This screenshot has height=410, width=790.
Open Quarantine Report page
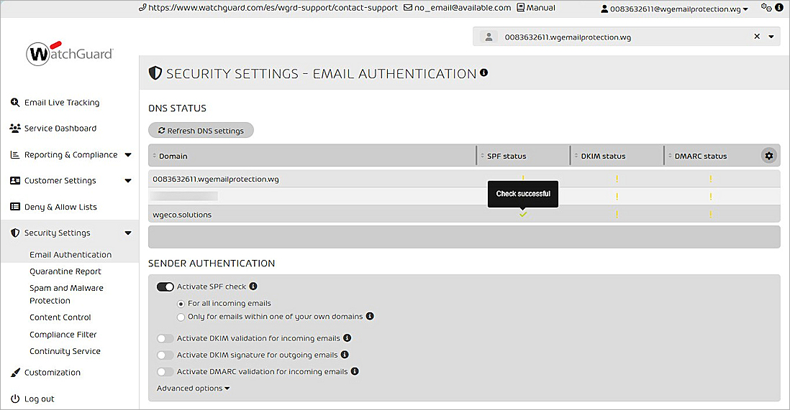point(65,271)
